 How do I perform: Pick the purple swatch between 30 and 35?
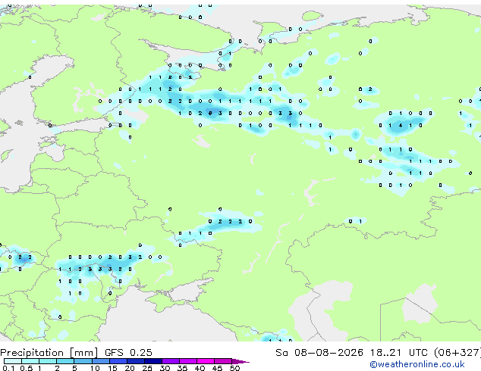(x=171, y=361)
